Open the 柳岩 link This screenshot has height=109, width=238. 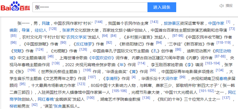click(x=13, y=106)
